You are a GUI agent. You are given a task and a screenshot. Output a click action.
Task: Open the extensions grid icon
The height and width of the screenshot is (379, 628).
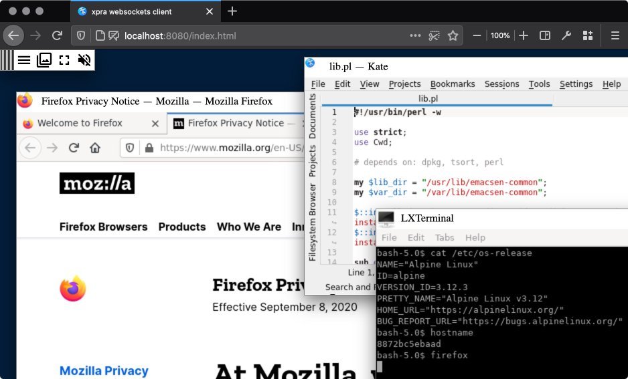(588, 35)
